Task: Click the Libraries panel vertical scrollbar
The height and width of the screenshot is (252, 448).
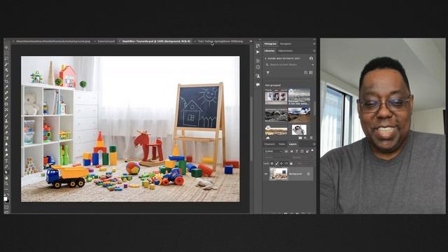Action: (x=314, y=108)
